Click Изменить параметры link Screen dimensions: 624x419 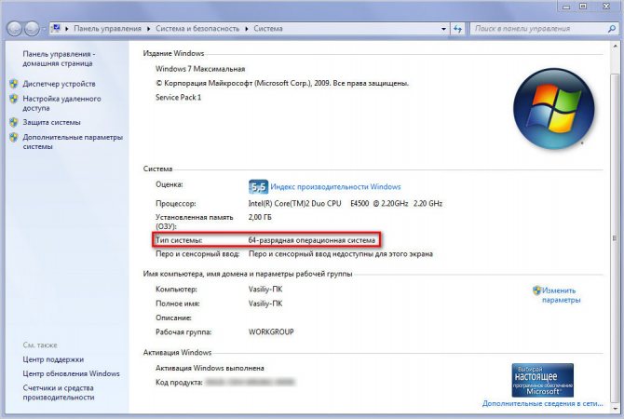[x=561, y=295]
